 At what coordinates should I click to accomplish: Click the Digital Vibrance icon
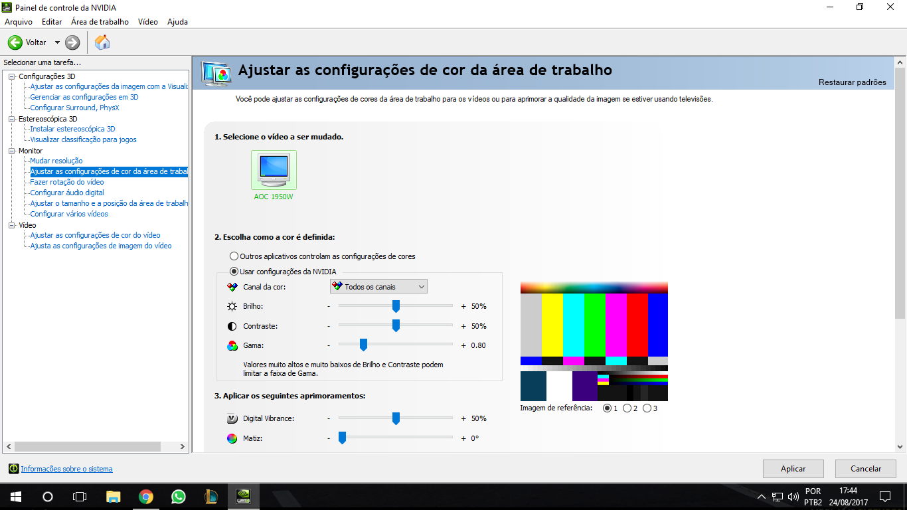point(232,419)
